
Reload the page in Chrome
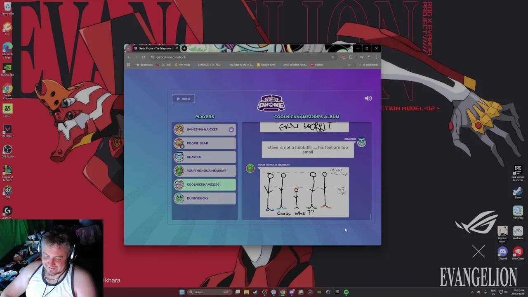click(x=143, y=57)
